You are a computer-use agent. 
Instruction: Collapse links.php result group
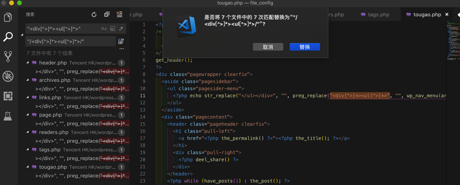28,98
